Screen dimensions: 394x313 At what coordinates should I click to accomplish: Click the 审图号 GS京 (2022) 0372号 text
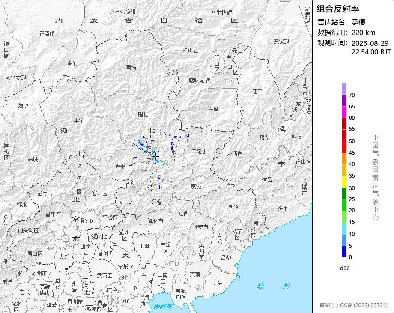tap(354, 305)
